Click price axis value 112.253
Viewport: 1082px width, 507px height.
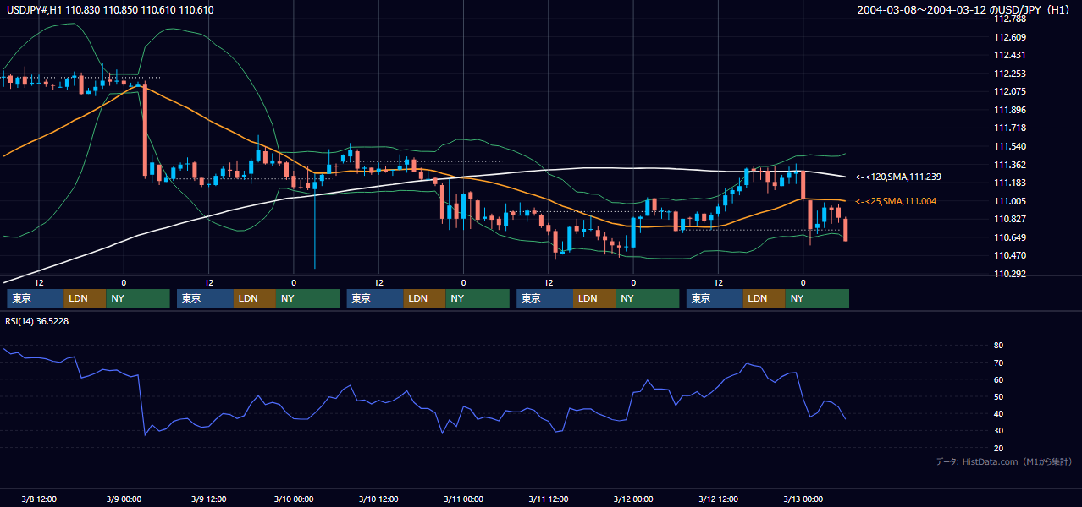pyautogui.click(x=1010, y=74)
